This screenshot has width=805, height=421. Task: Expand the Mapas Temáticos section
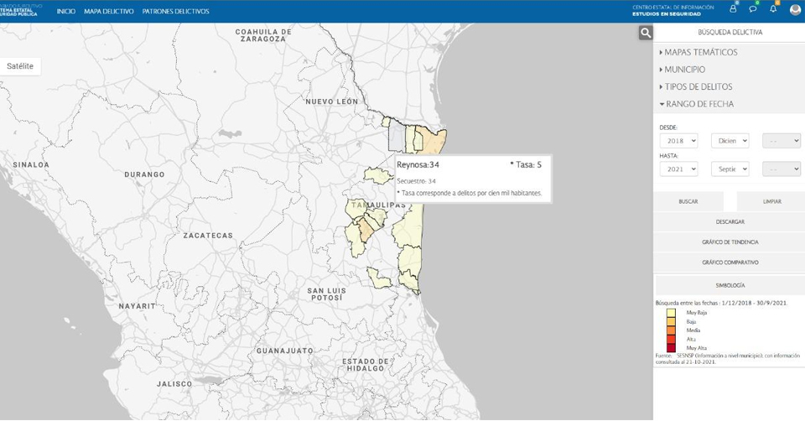point(701,52)
